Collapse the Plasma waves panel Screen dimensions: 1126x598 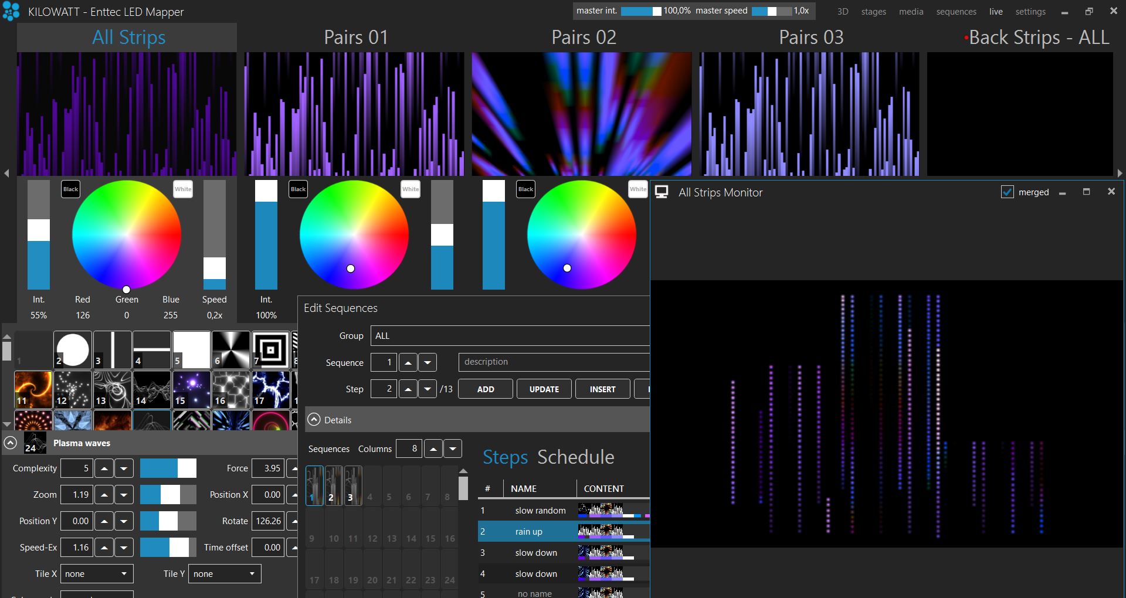[11, 443]
